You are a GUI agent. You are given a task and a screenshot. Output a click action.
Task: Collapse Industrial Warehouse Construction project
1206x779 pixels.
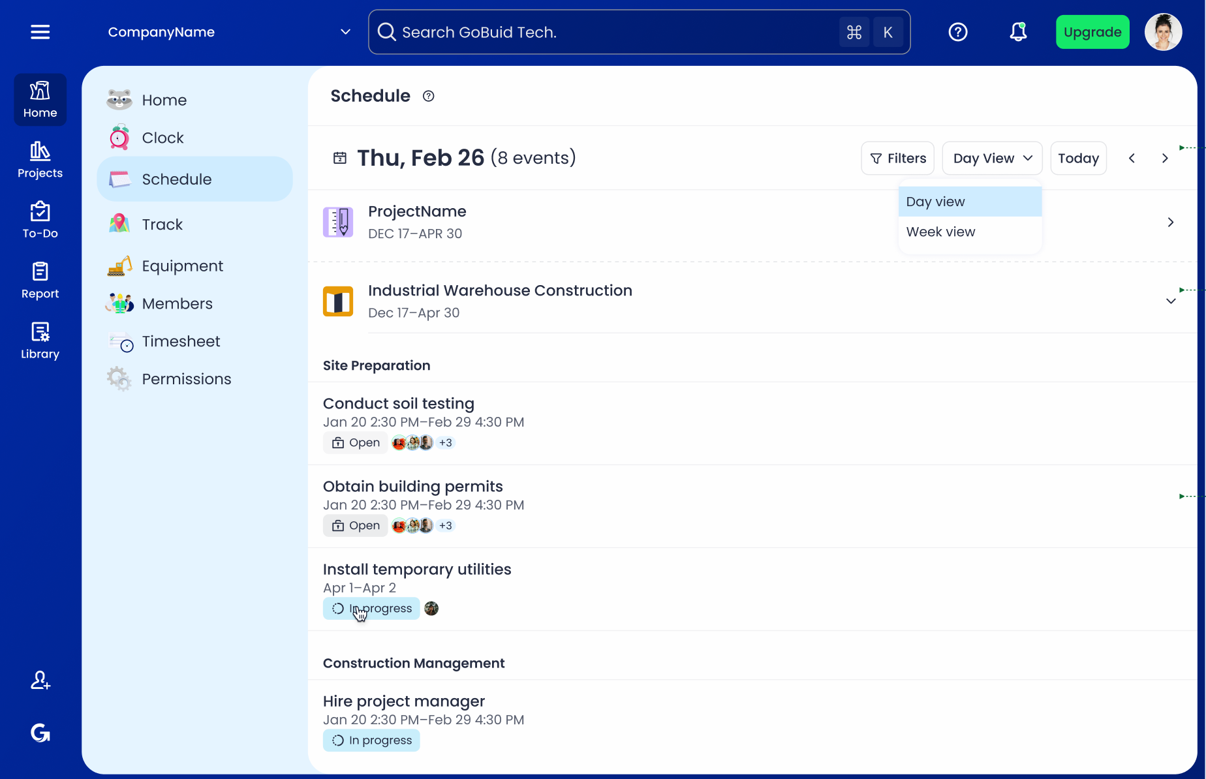(x=1171, y=301)
